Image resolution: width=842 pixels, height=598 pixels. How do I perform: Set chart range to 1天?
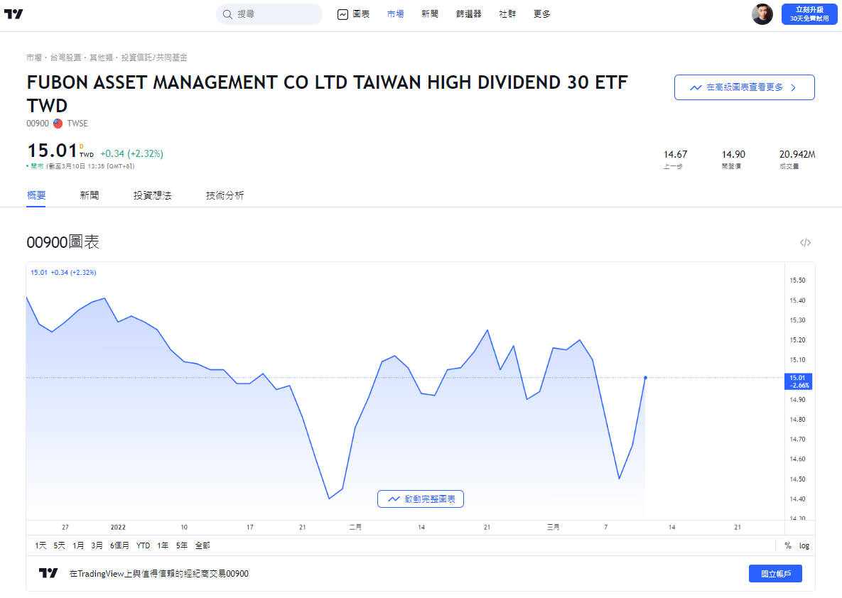(41, 545)
